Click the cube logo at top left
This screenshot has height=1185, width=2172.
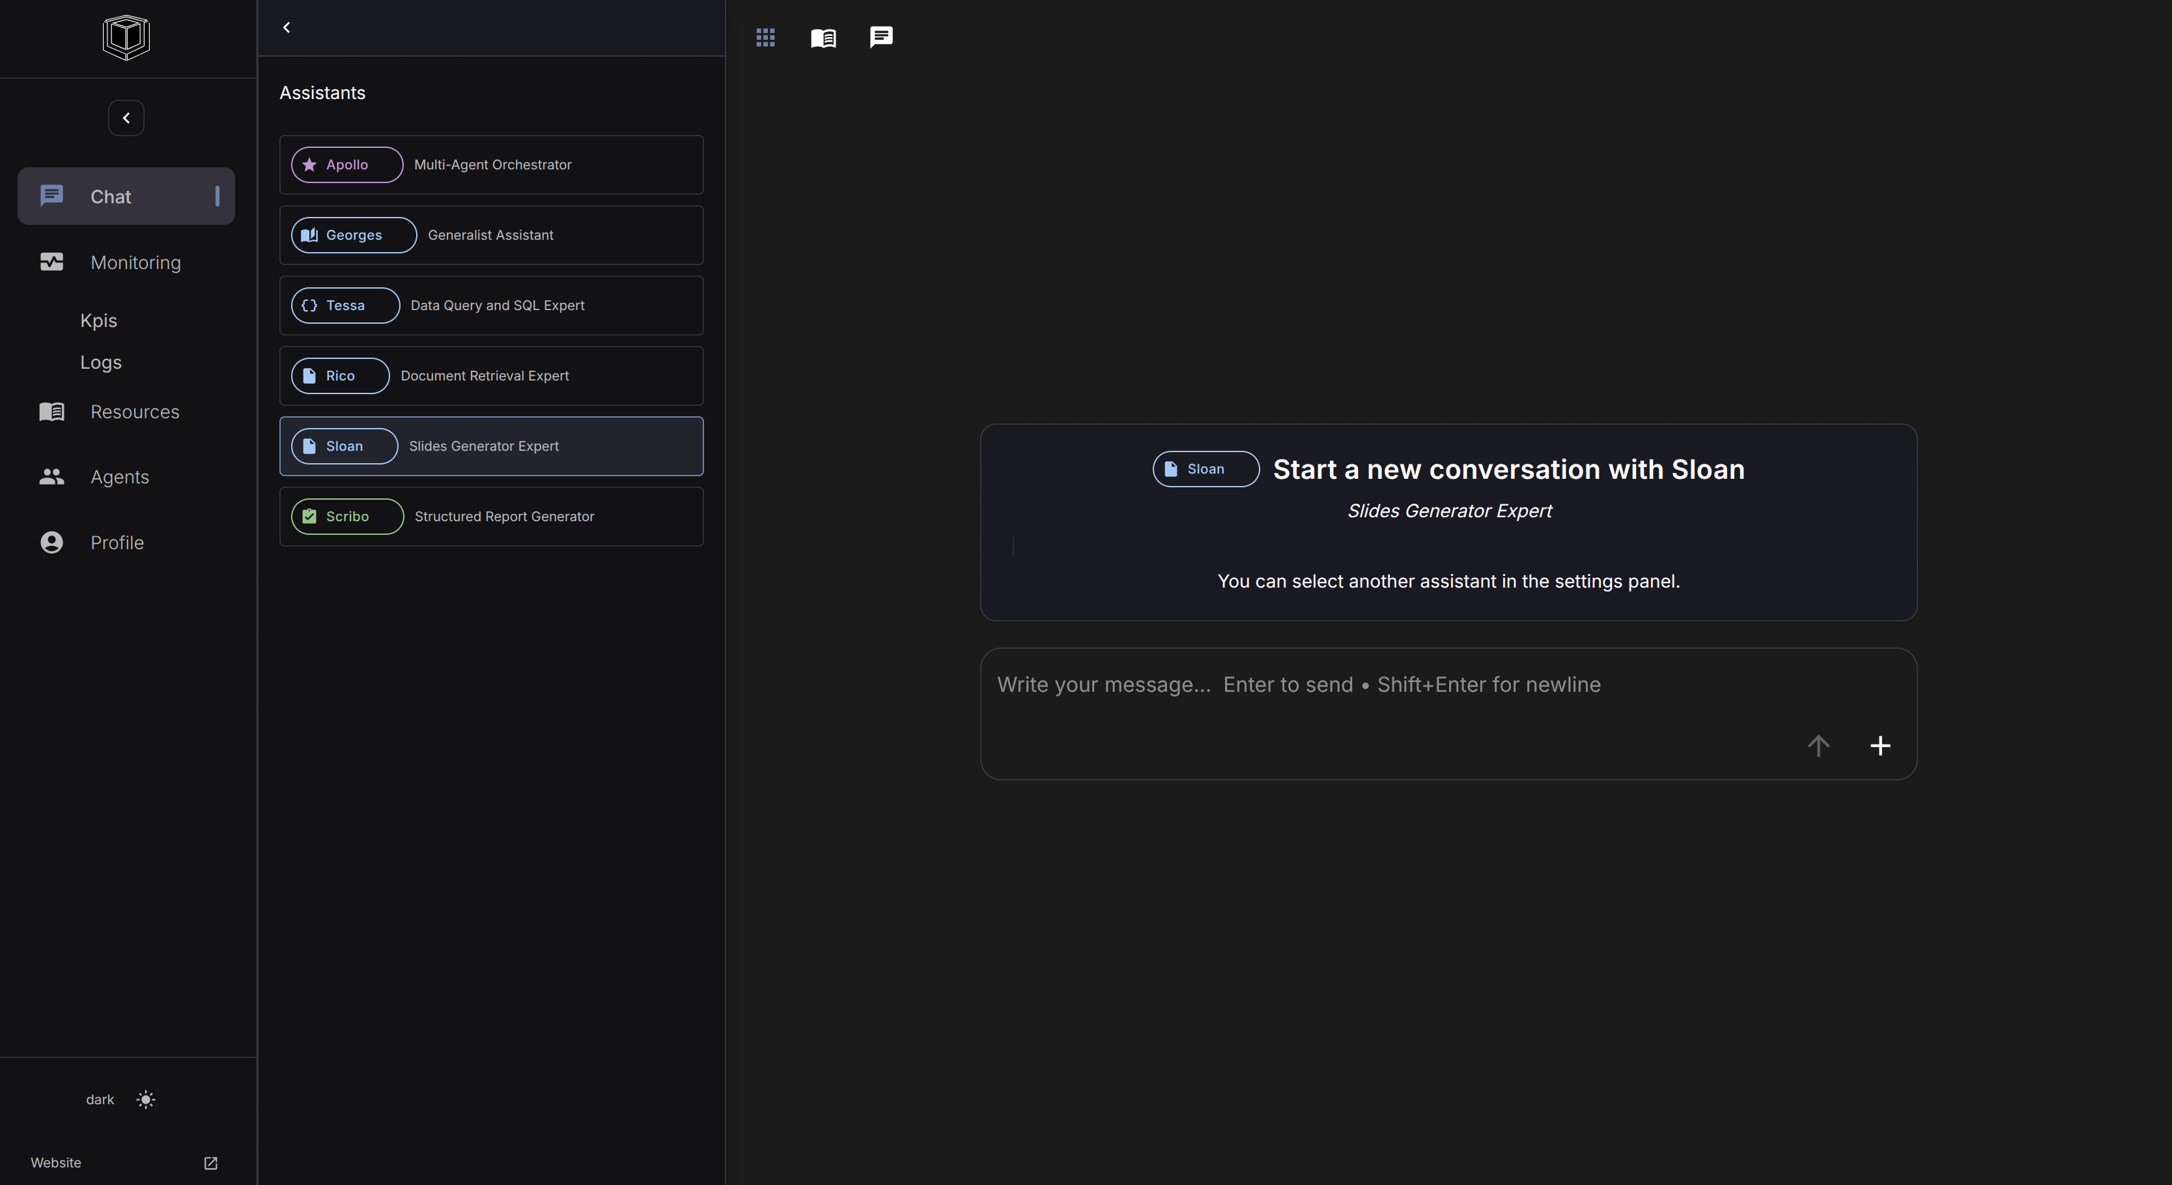pos(126,37)
